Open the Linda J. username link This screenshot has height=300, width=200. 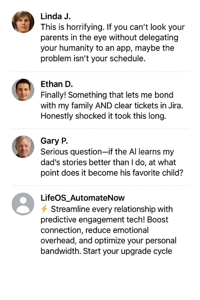pyautogui.click(x=55, y=16)
